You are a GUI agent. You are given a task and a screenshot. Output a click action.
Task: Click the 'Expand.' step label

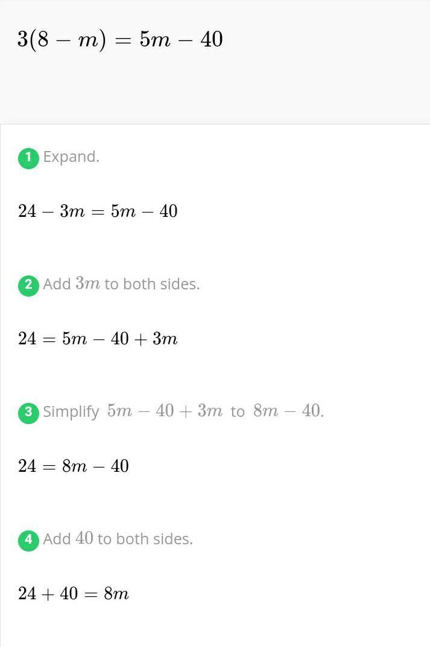[71, 157]
